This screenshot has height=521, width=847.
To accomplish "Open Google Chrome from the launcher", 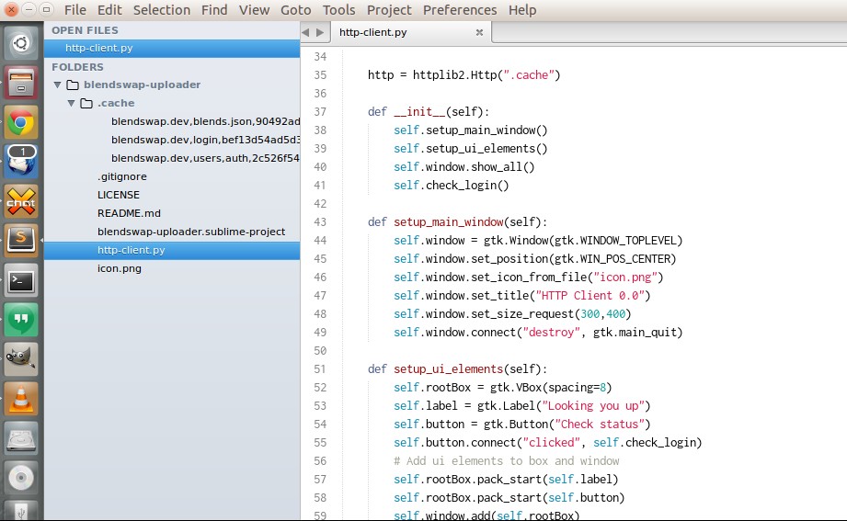I will [21, 122].
